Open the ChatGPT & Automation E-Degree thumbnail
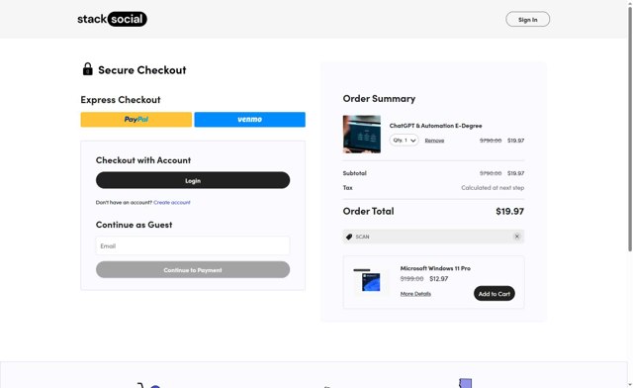The width and height of the screenshot is (633, 388). coord(362,135)
